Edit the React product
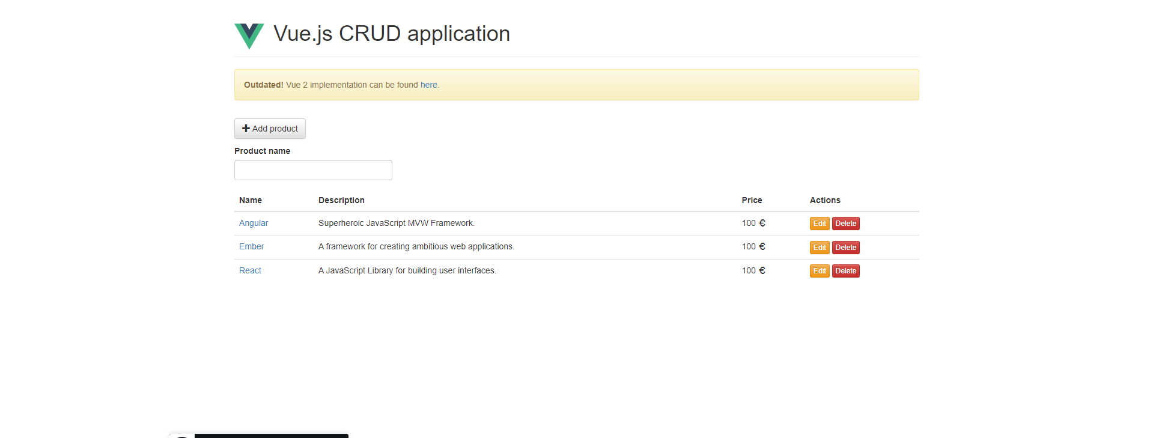 [x=820, y=271]
